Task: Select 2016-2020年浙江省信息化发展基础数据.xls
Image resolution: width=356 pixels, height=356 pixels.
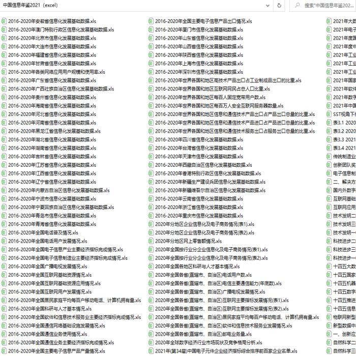Action: [x=199, y=207]
